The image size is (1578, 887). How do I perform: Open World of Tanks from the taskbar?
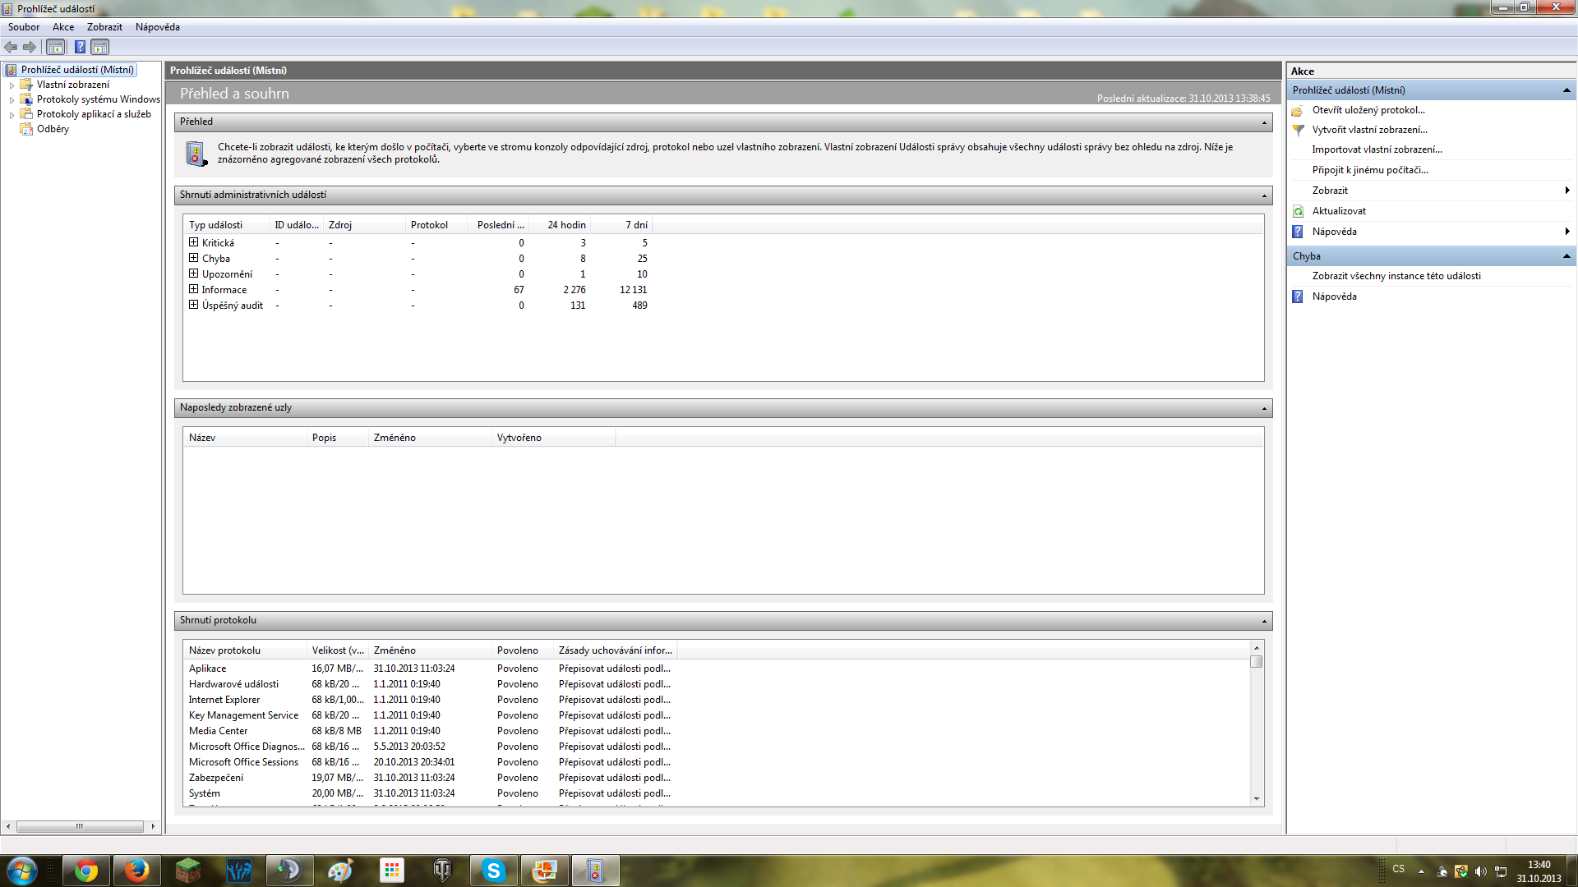442,871
